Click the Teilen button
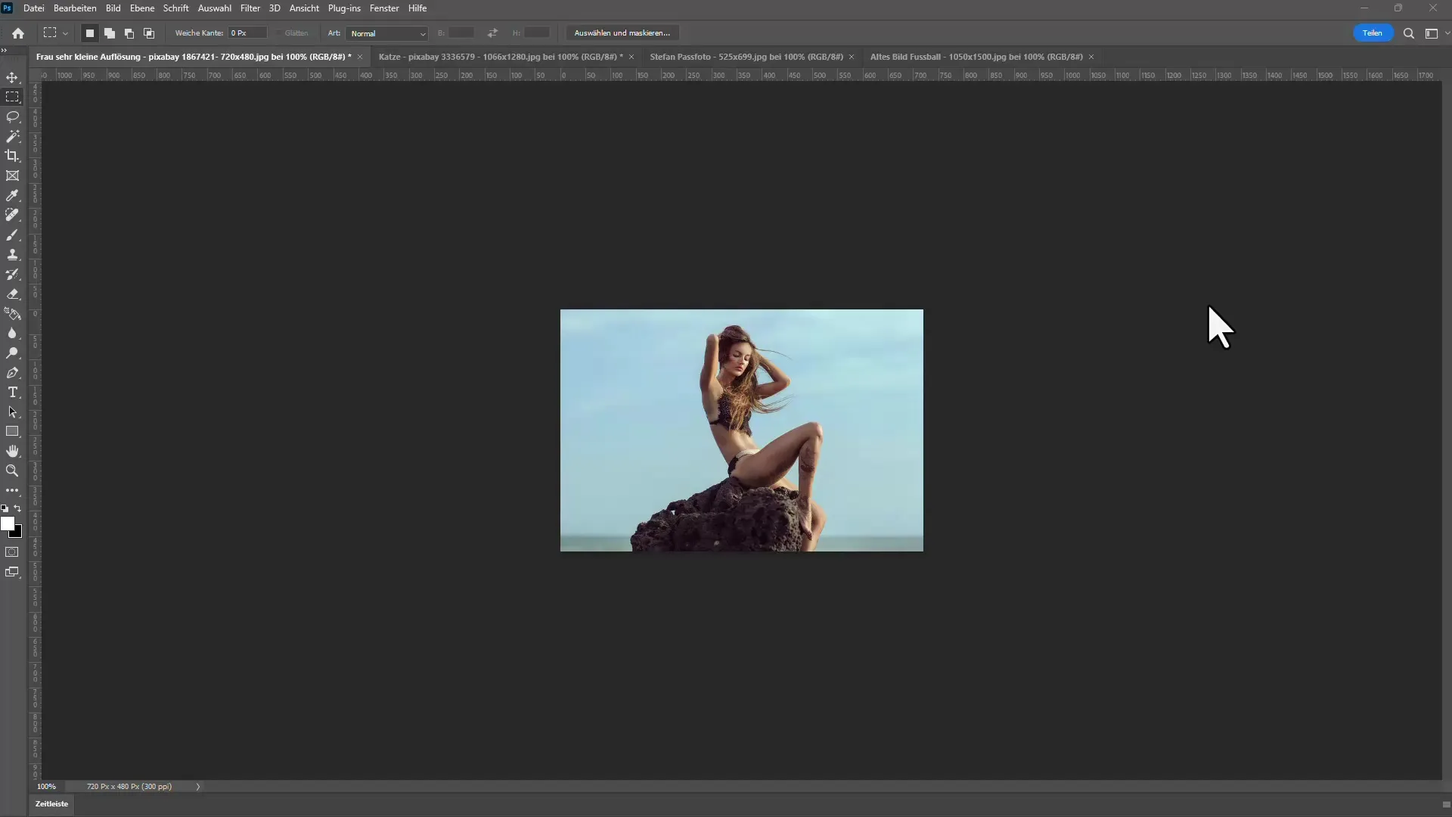1452x817 pixels. coord(1373,33)
